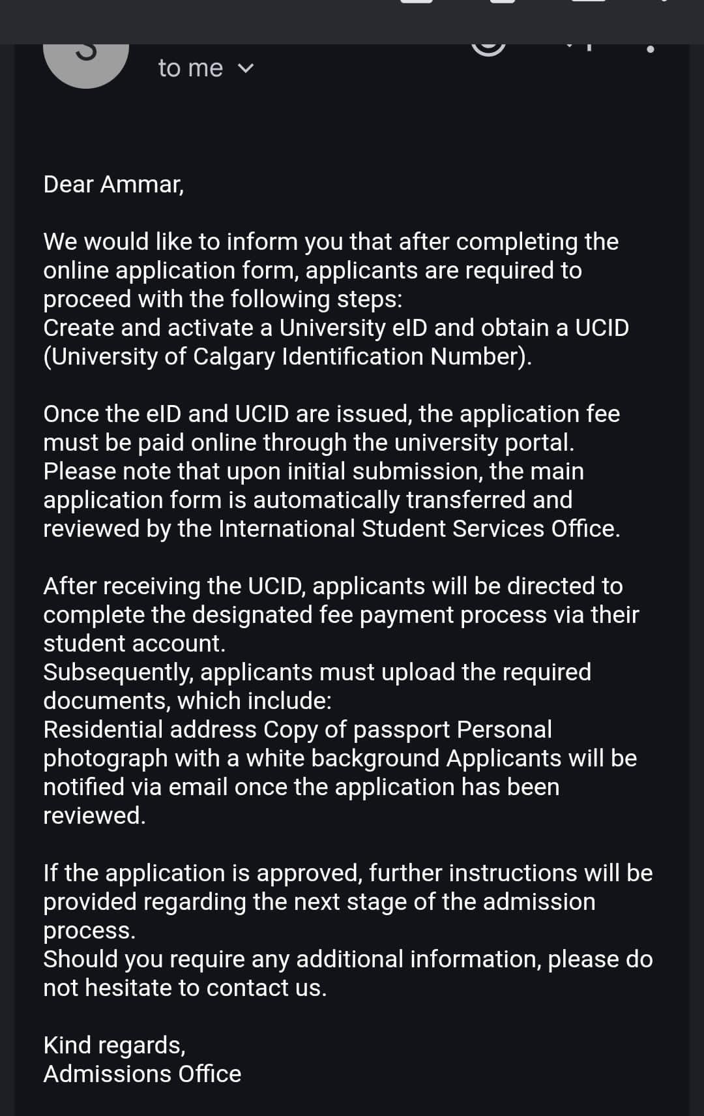The image size is (704, 1116).
Task: Open the top toolbar overflow menu
Action: [x=664, y=1]
